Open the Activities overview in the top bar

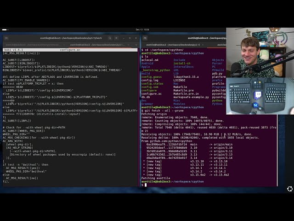coord(5,29)
